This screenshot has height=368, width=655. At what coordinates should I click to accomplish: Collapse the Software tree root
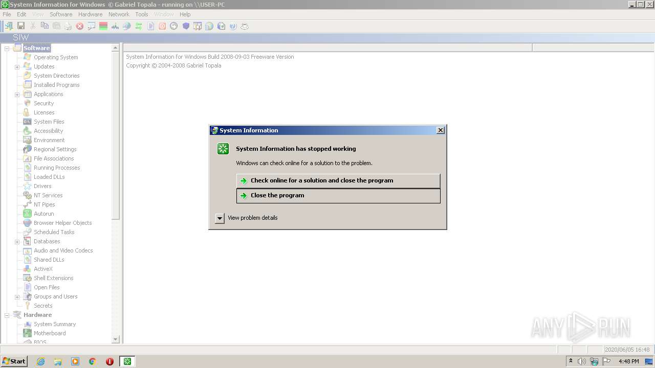(x=7, y=49)
